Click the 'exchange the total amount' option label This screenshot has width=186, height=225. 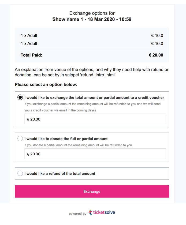click(94, 97)
